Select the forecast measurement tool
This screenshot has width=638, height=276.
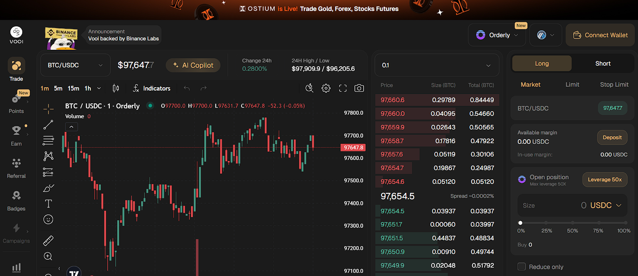click(x=48, y=172)
